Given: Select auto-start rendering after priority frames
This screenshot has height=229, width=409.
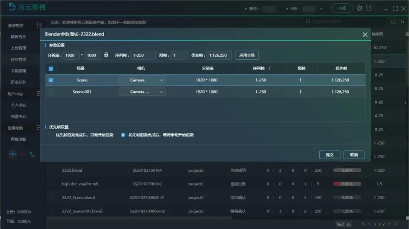Looking at the screenshot, I should tap(50, 135).
